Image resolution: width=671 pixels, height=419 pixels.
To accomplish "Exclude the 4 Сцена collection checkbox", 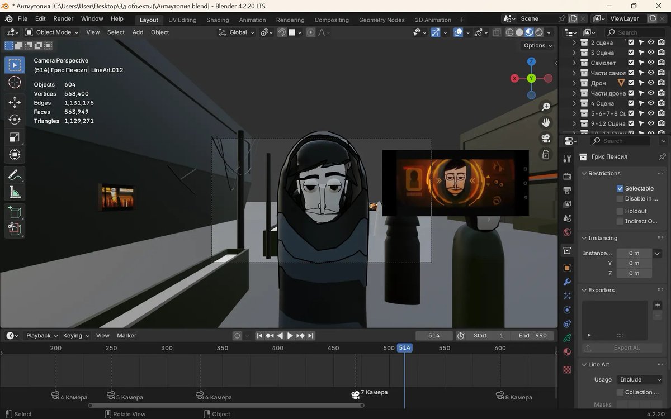I will (631, 103).
